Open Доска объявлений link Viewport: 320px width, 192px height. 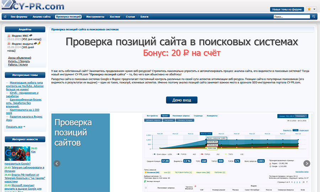(x=20, y=58)
